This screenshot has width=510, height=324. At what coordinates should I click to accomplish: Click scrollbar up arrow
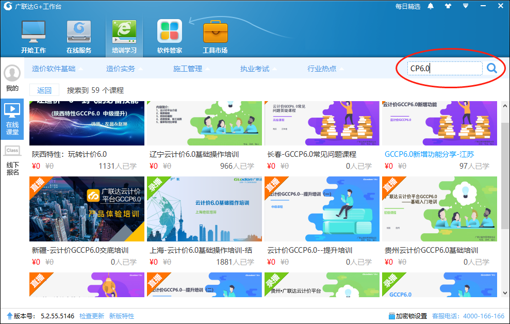click(x=505, y=106)
